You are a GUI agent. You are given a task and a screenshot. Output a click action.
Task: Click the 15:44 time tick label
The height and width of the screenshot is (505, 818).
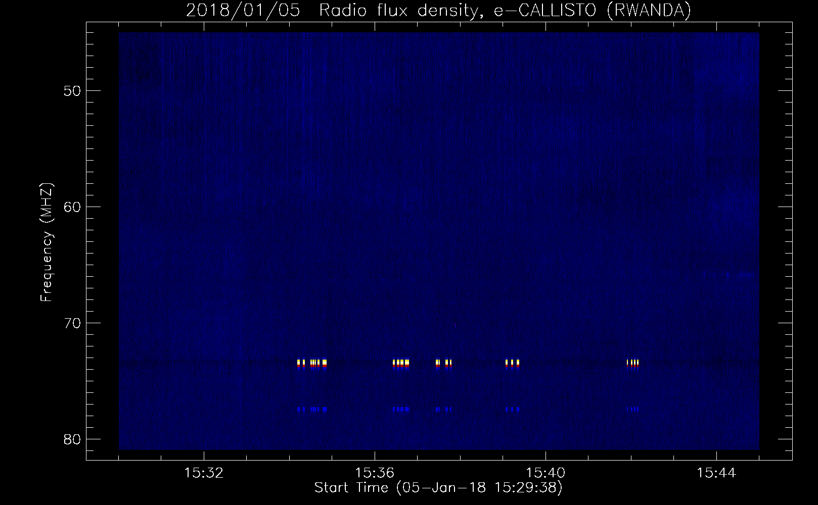(716, 473)
